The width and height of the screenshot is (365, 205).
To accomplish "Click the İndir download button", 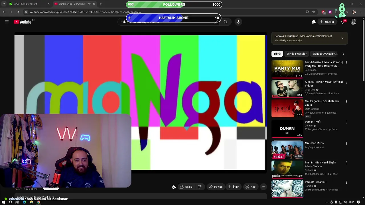I will pos(233,187).
